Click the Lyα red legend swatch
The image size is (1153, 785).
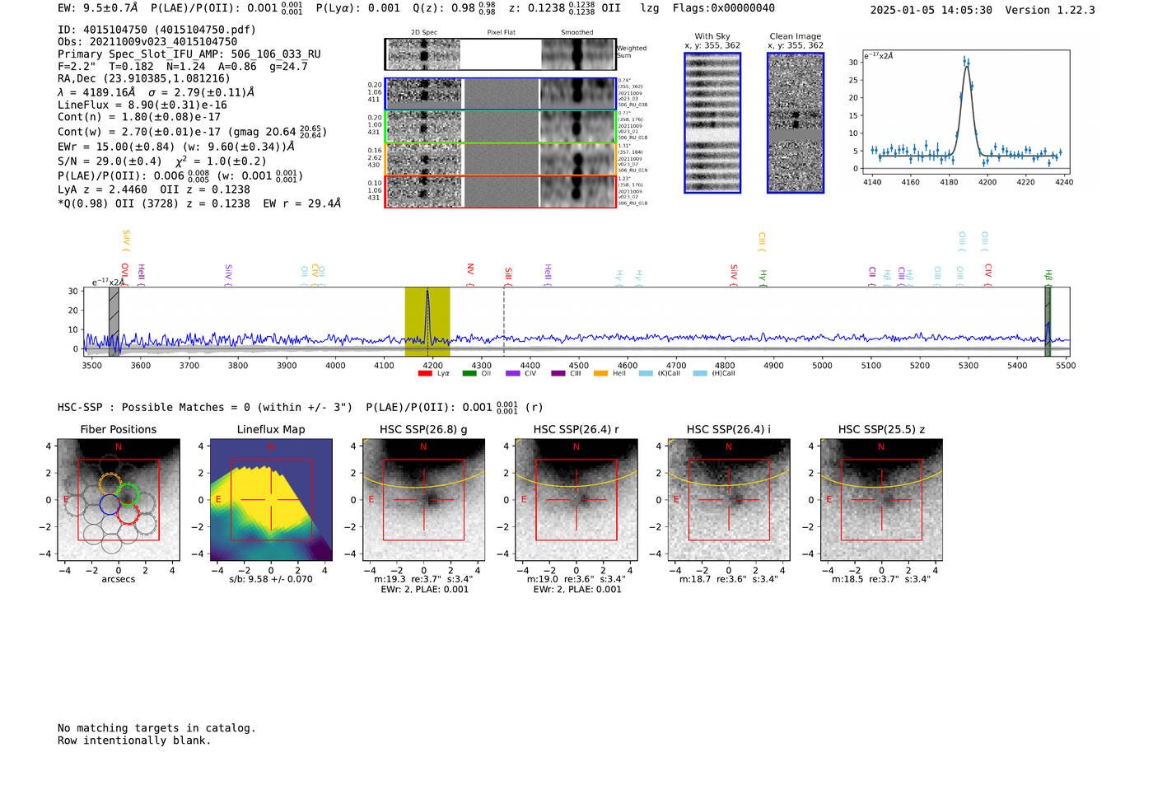pos(425,373)
